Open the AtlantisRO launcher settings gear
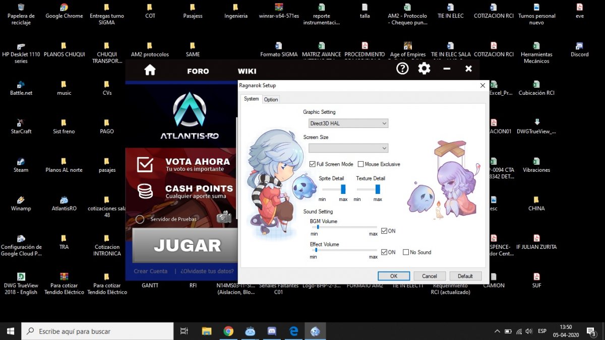The width and height of the screenshot is (605, 340). [x=425, y=69]
